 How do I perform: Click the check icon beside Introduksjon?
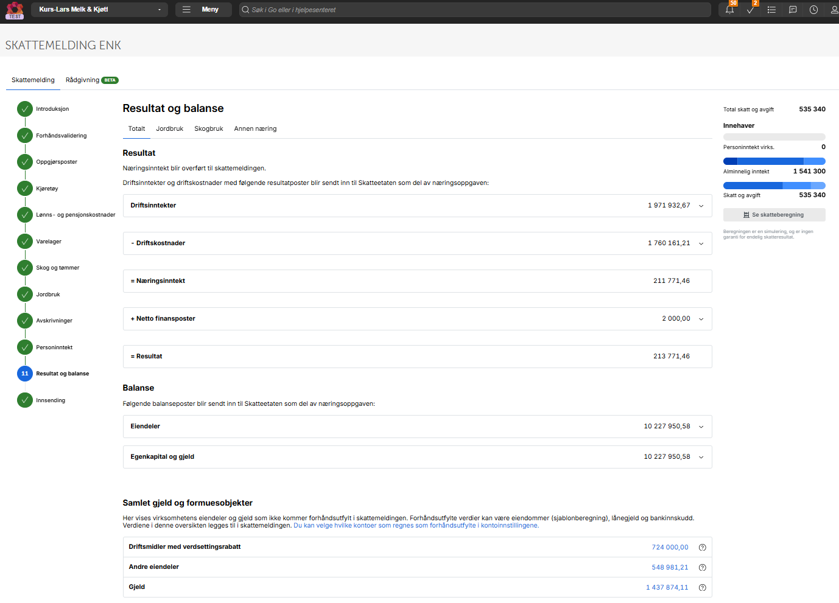[25, 109]
